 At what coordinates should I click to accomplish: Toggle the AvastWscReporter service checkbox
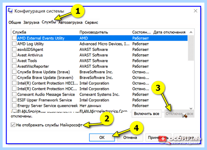pos(14,66)
